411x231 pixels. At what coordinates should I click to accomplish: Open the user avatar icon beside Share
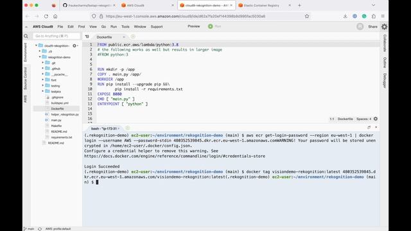pos(360,26)
